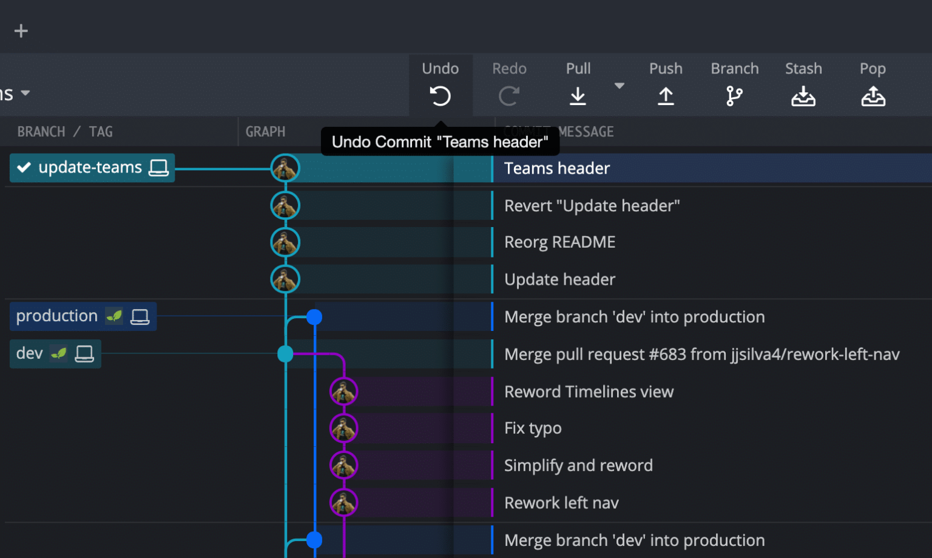
Task: Click the laptop icon beside production branch
Action: [x=140, y=316]
